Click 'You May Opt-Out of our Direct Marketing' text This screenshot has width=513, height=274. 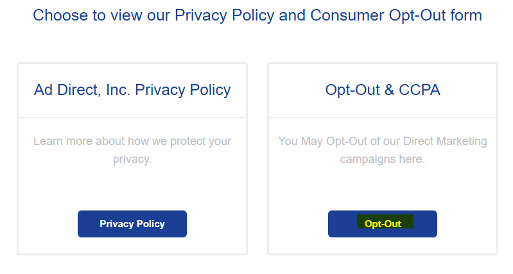(x=383, y=141)
